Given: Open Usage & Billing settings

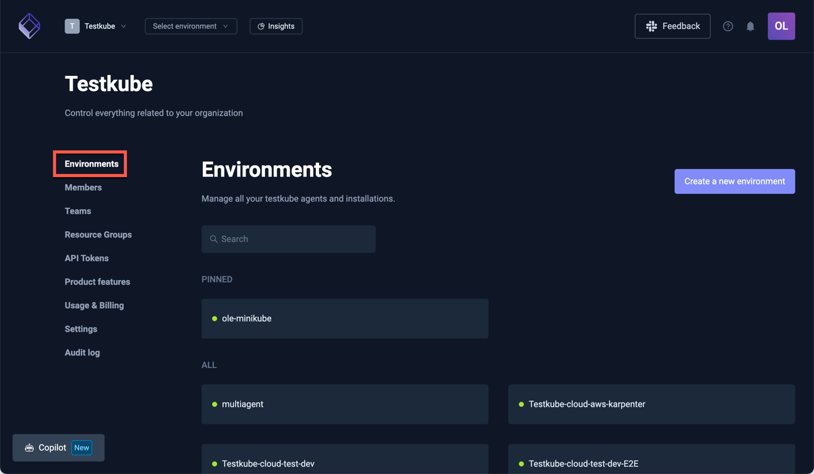Looking at the screenshot, I should pyautogui.click(x=94, y=305).
